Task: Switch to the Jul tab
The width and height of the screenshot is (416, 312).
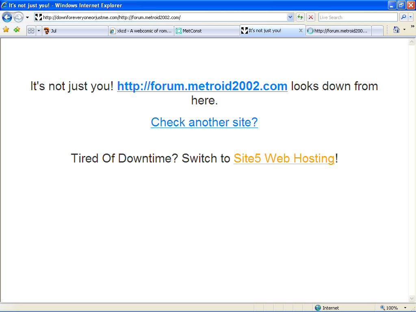Action: point(75,31)
